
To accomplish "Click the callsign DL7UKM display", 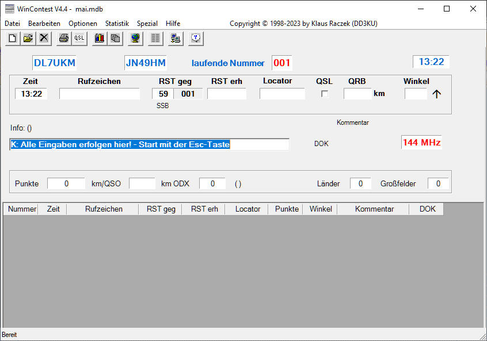I will (x=54, y=63).
